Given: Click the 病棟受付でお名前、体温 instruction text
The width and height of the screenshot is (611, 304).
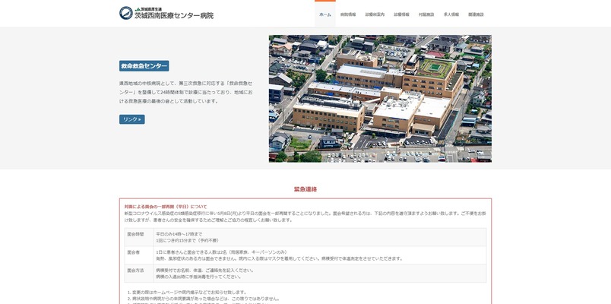Looking at the screenshot, I should coord(205,271).
